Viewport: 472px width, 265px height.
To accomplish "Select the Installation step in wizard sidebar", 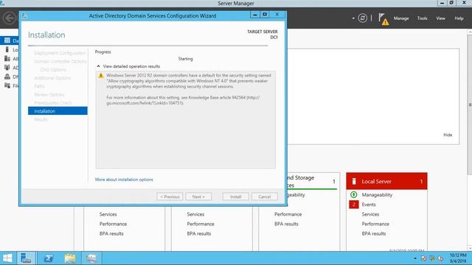I will pos(58,111).
